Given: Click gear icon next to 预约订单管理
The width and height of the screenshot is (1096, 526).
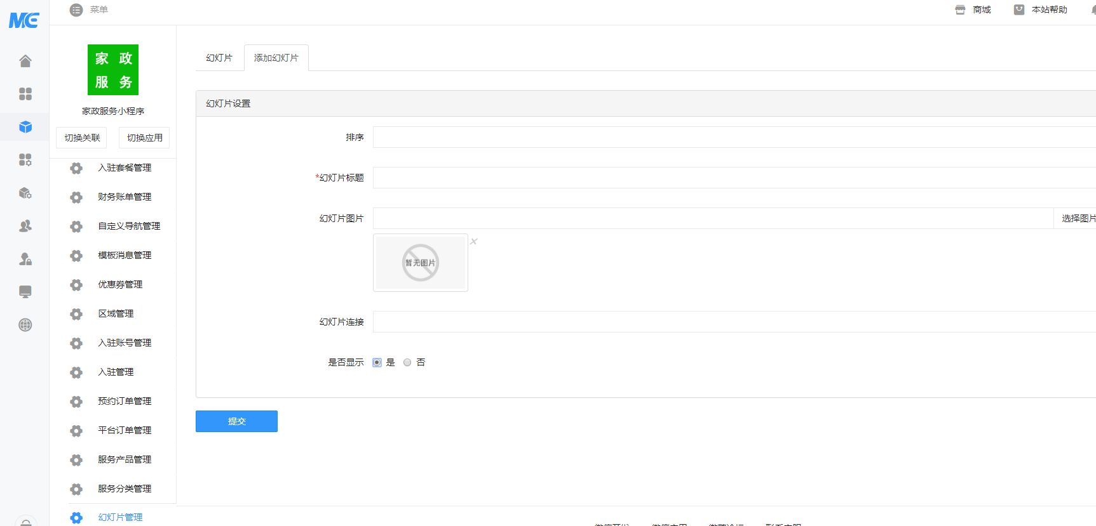Looking at the screenshot, I should [76, 402].
